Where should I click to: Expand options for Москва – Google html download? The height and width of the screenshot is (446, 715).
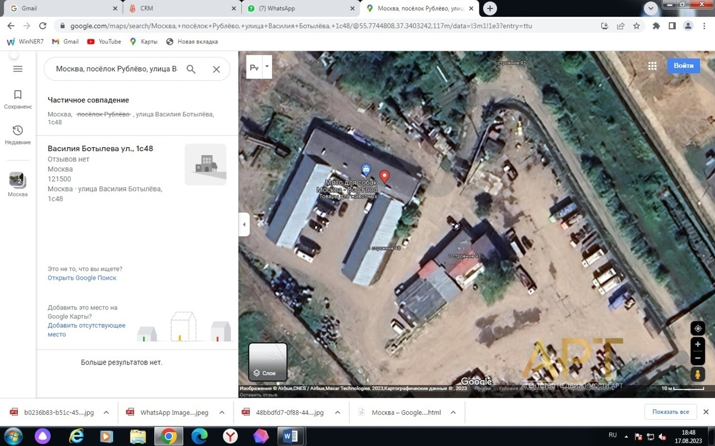453,413
